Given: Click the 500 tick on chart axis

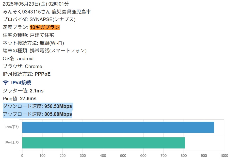Looking at the screenshot, I should (x=123, y=156).
